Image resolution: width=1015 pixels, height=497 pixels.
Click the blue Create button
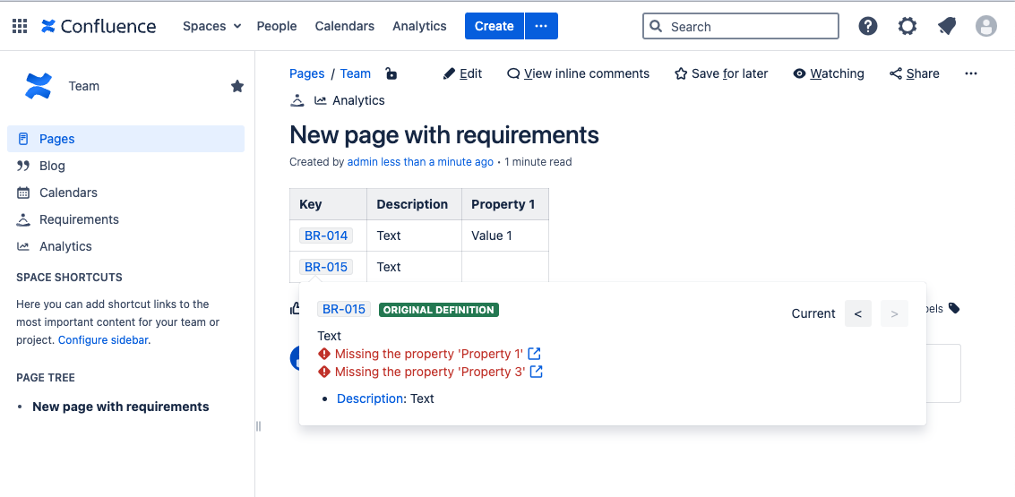494,26
